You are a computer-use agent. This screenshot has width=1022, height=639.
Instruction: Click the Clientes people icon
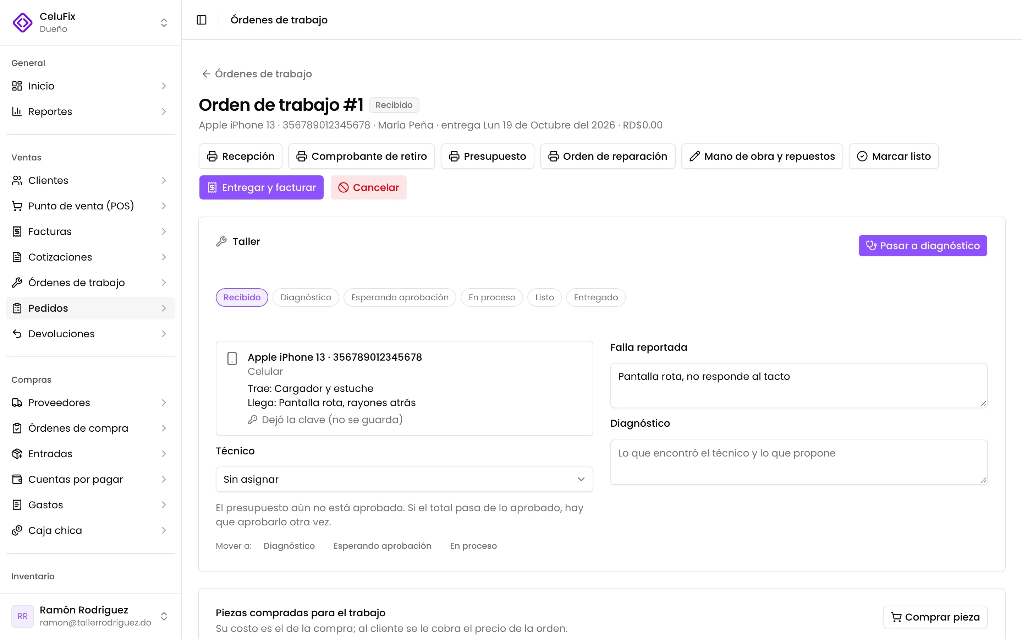17,180
